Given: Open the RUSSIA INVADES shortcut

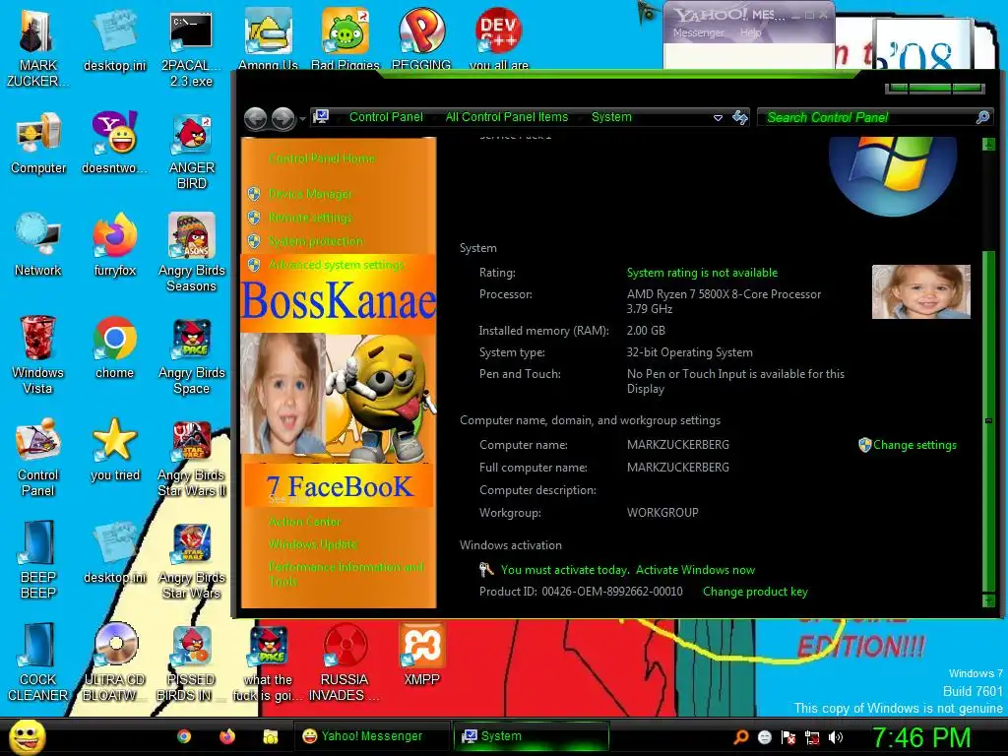Looking at the screenshot, I should coord(345,662).
